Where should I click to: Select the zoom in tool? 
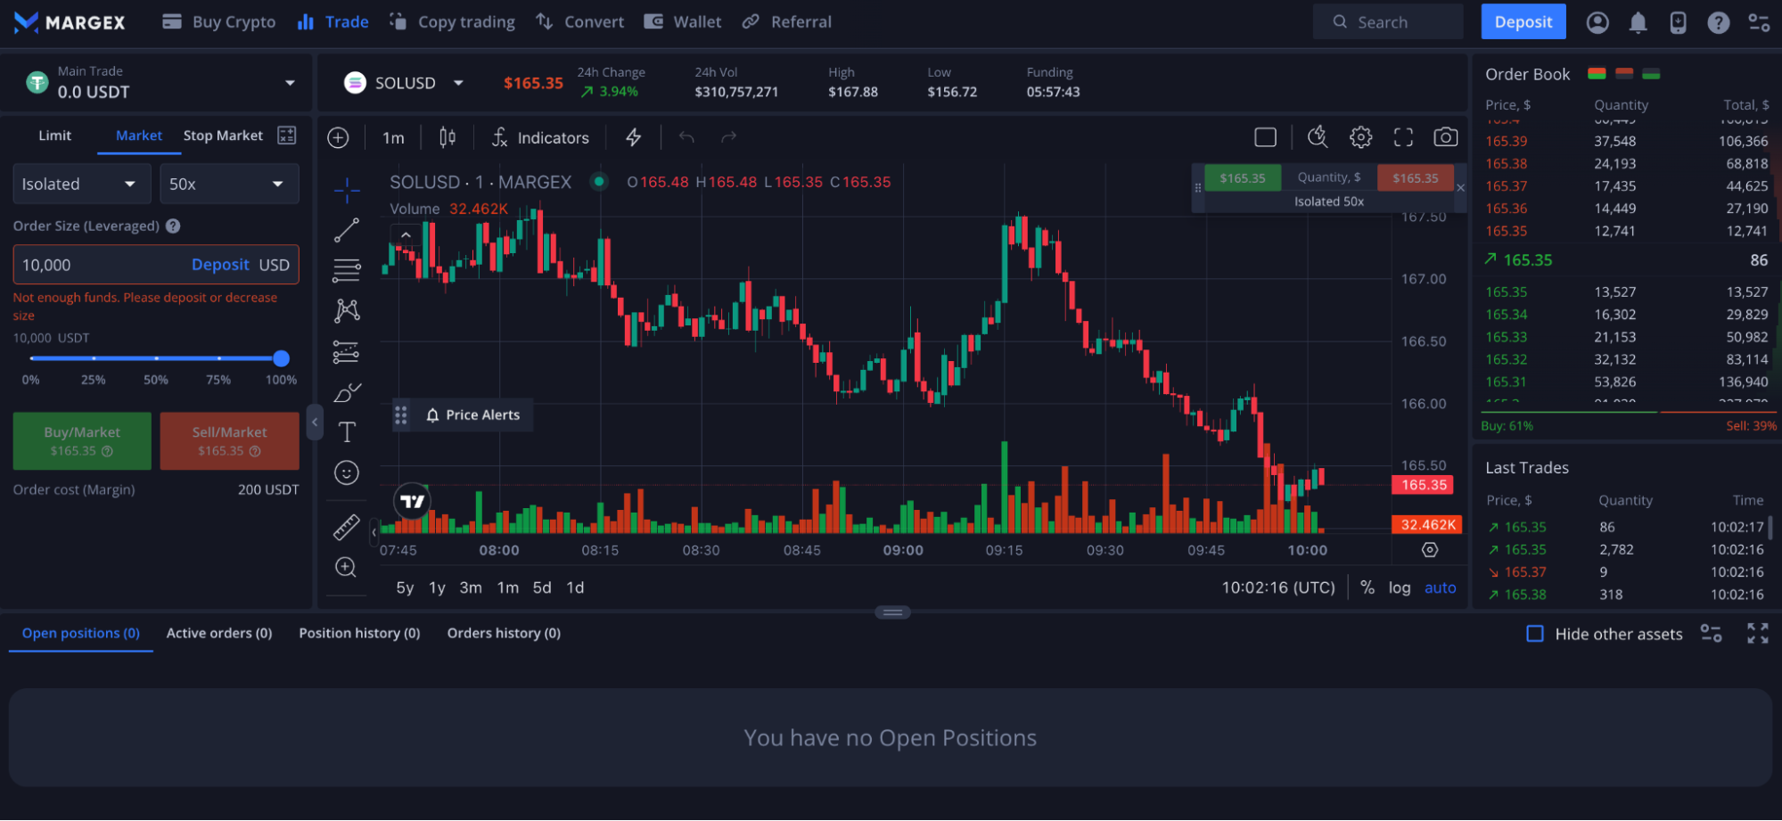(347, 567)
